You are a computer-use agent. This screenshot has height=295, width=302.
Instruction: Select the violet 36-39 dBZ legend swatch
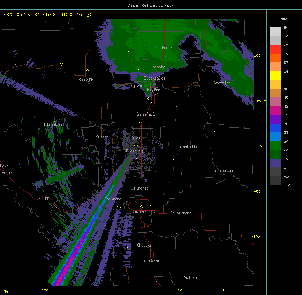275,119
